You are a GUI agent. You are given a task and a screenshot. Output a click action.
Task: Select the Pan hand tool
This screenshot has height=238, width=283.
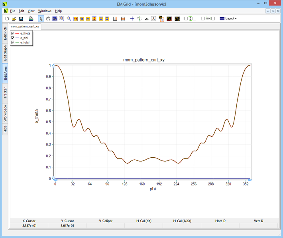pyautogui.click(x=48, y=19)
